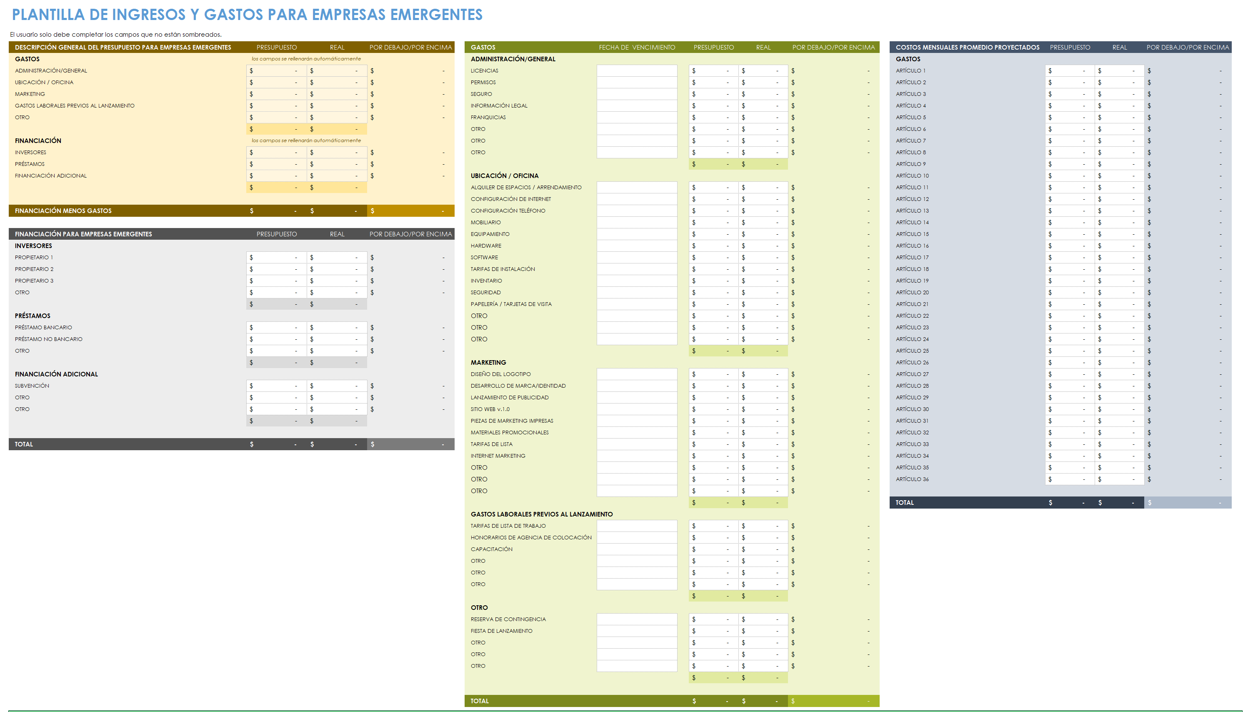
Task: Click the CAPACITACIÓN budget cell
Action: pyautogui.click(x=714, y=549)
